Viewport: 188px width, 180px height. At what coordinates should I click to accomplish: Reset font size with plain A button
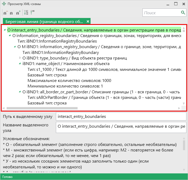11,13
